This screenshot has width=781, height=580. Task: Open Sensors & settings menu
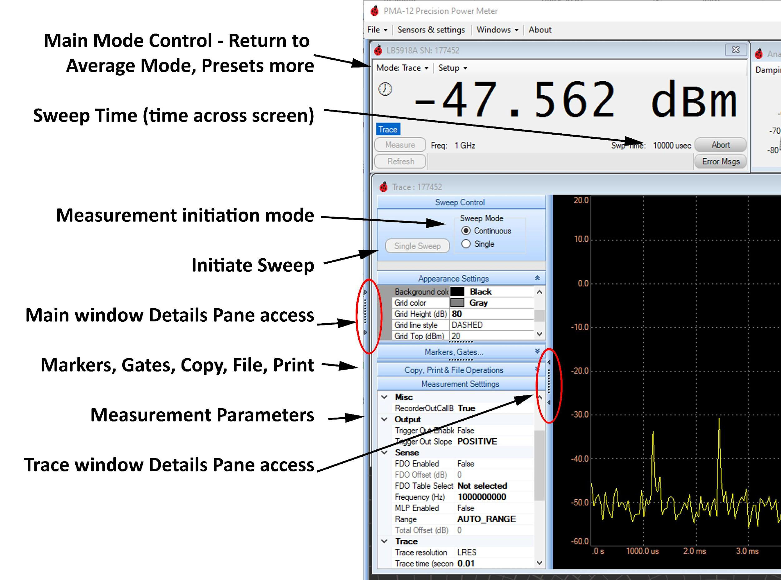pos(431,30)
